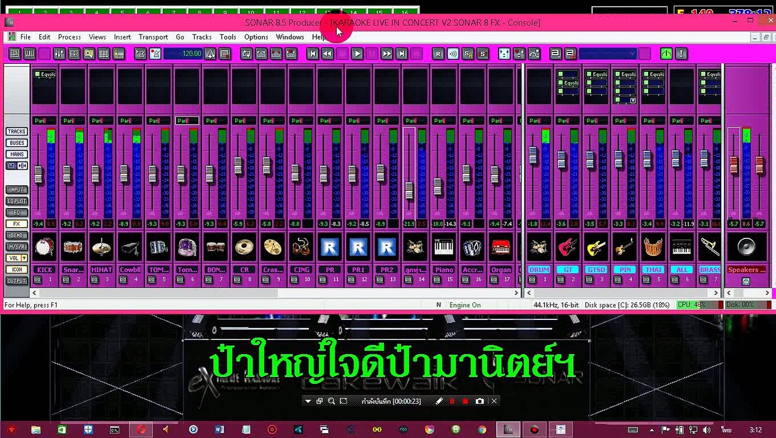Select the GTSO bus yellow guitar icon
This screenshot has height=438, width=776.
[x=596, y=247]
